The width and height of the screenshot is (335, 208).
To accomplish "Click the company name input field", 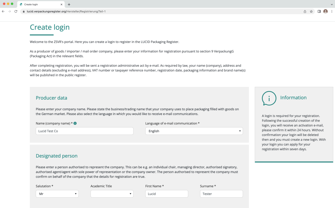I will 85,131.
